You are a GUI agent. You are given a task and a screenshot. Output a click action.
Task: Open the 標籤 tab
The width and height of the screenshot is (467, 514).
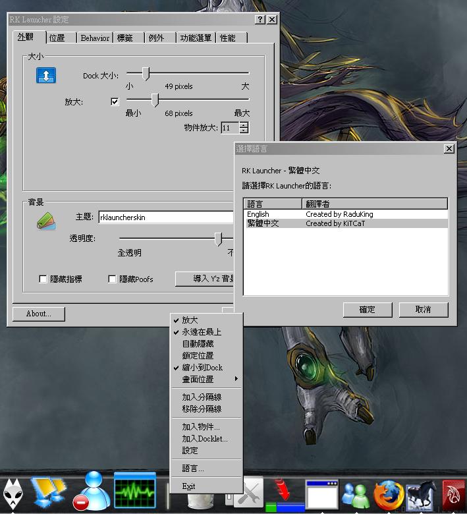128,38
